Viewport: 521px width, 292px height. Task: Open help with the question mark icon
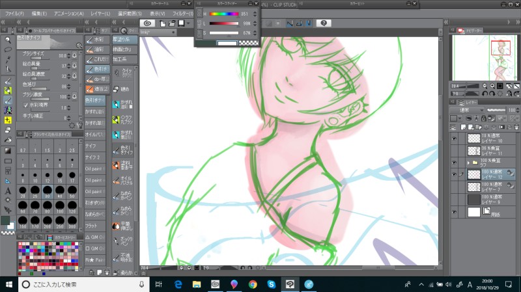324,23
